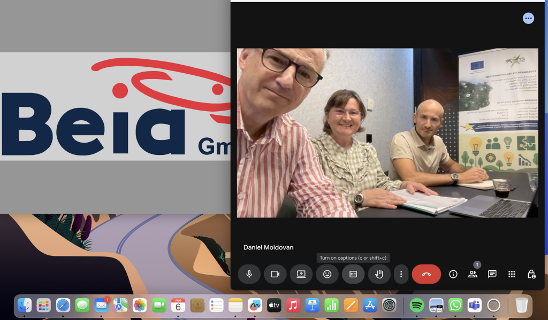Open the in-call chat panel
The width and height of the screenshot is (548, 320).
tap(492, 274)
